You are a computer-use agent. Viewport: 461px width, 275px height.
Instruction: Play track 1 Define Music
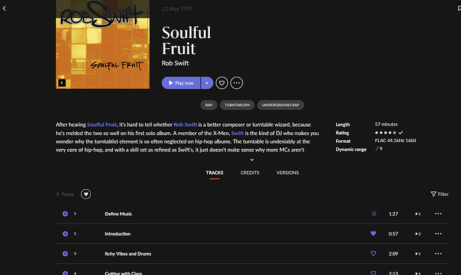point(65,214)
